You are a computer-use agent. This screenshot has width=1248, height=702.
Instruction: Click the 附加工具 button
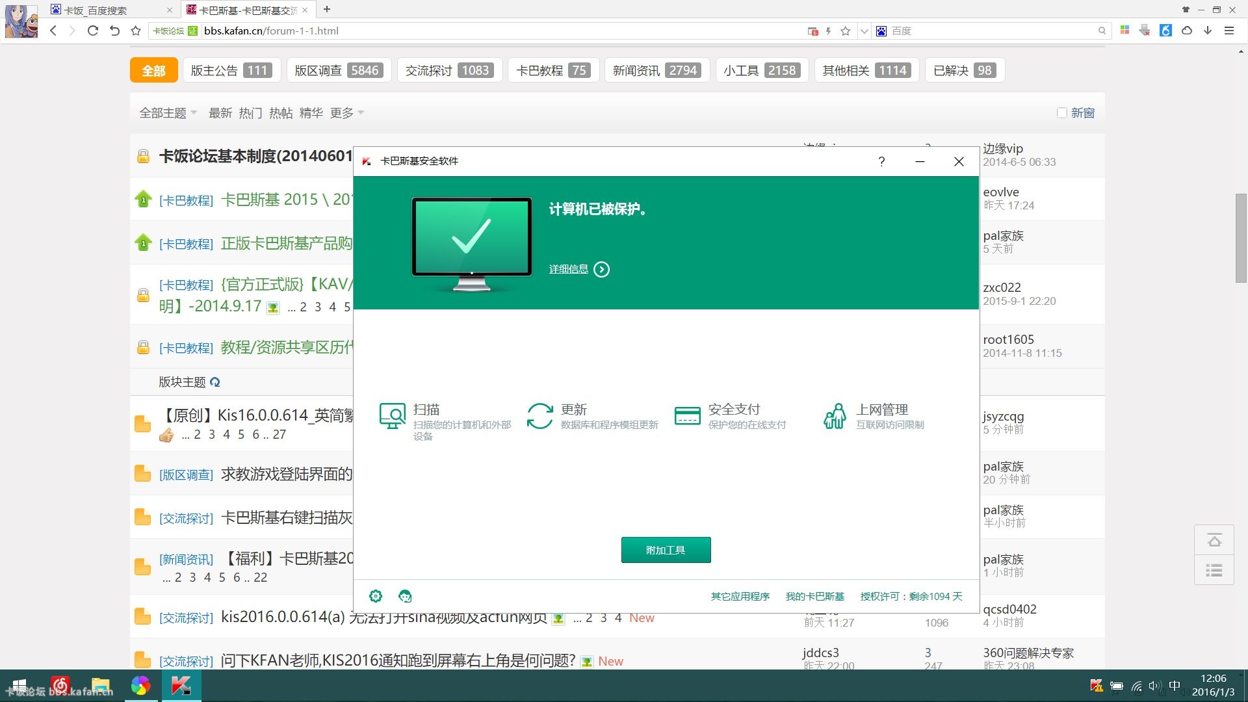click(x=666, y=550)
